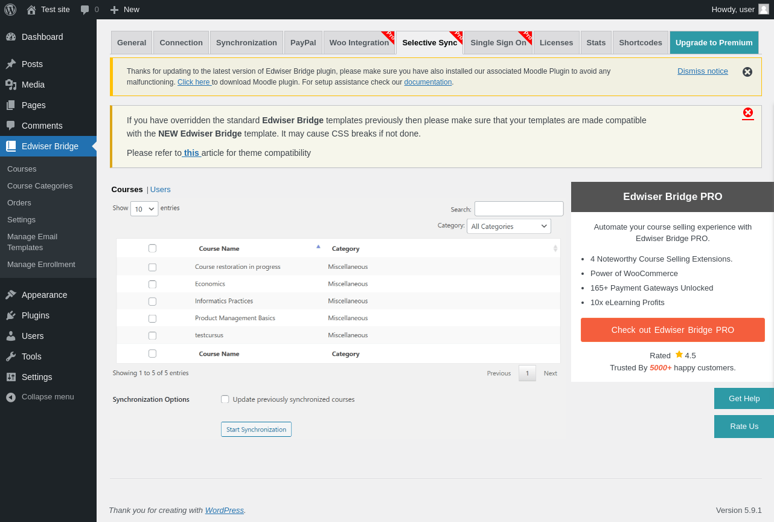The image size is (774, 522).
Task: Click the Users person icon in sidebar
Action: click(x=11, y=336)
